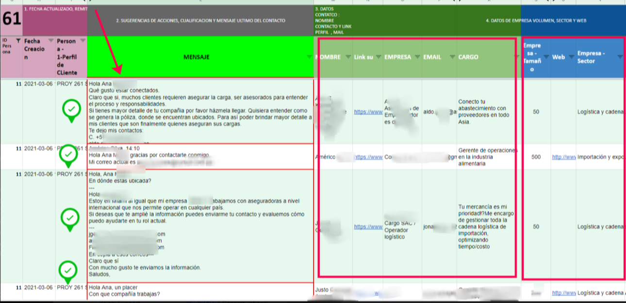The width and height of the screenshot is (626, 303).
Task: Select the sector cell 'Importación y expo'
Action: 601,157
